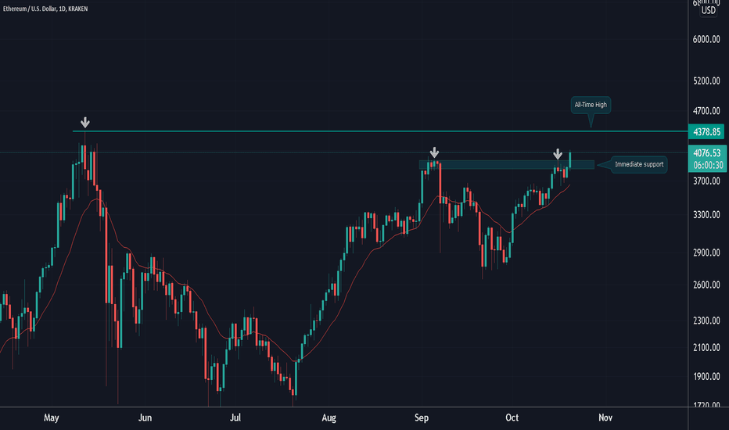Click the current price label 4076.53
This screenshot has height=430, width=729.
click(706, 153)
